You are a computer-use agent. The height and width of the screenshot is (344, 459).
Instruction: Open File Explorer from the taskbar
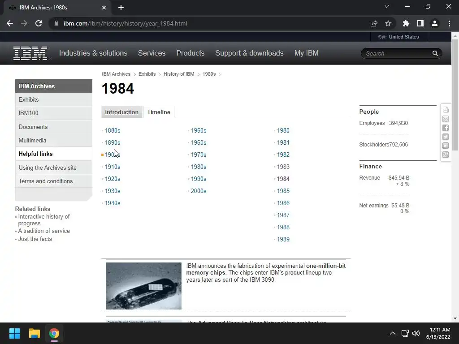34,333
